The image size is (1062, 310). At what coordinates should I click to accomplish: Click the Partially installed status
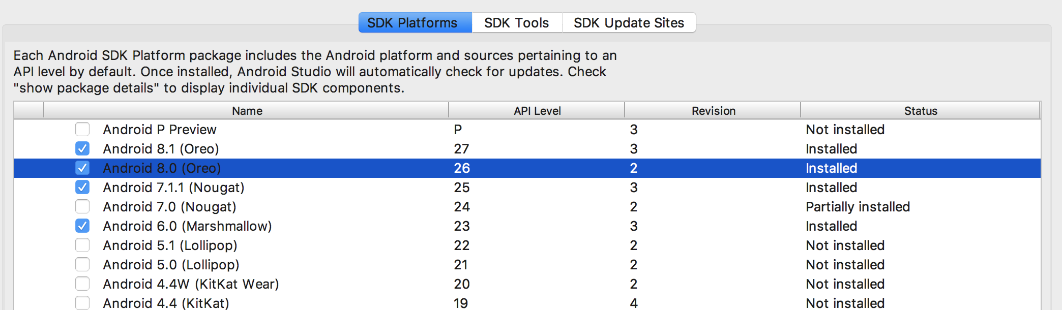point(858,207)
